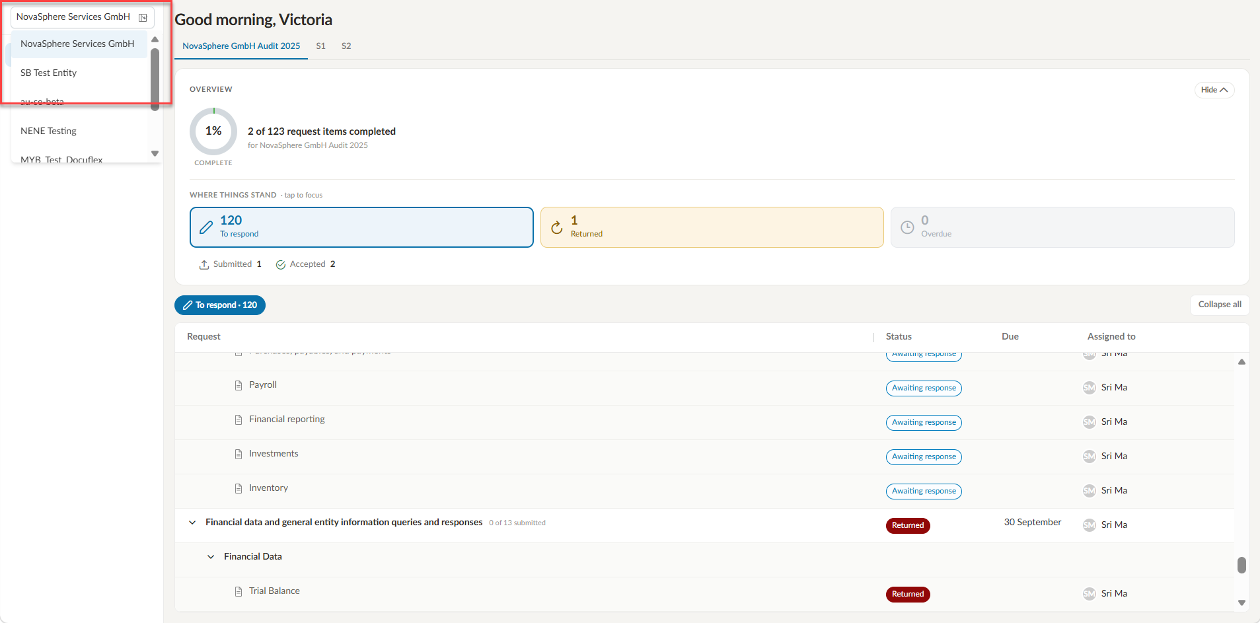
Task: Click the Trial Balance document icon
Action: point(239,591)
